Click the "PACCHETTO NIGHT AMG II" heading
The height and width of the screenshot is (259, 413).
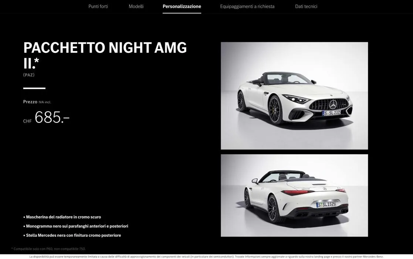105,47
